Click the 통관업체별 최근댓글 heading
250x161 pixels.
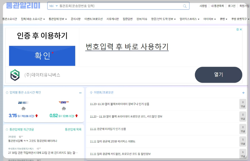[22, 130]
